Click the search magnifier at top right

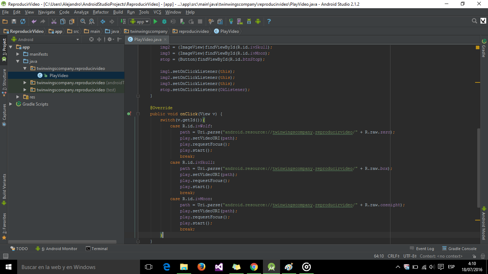[x=474, y=21]
